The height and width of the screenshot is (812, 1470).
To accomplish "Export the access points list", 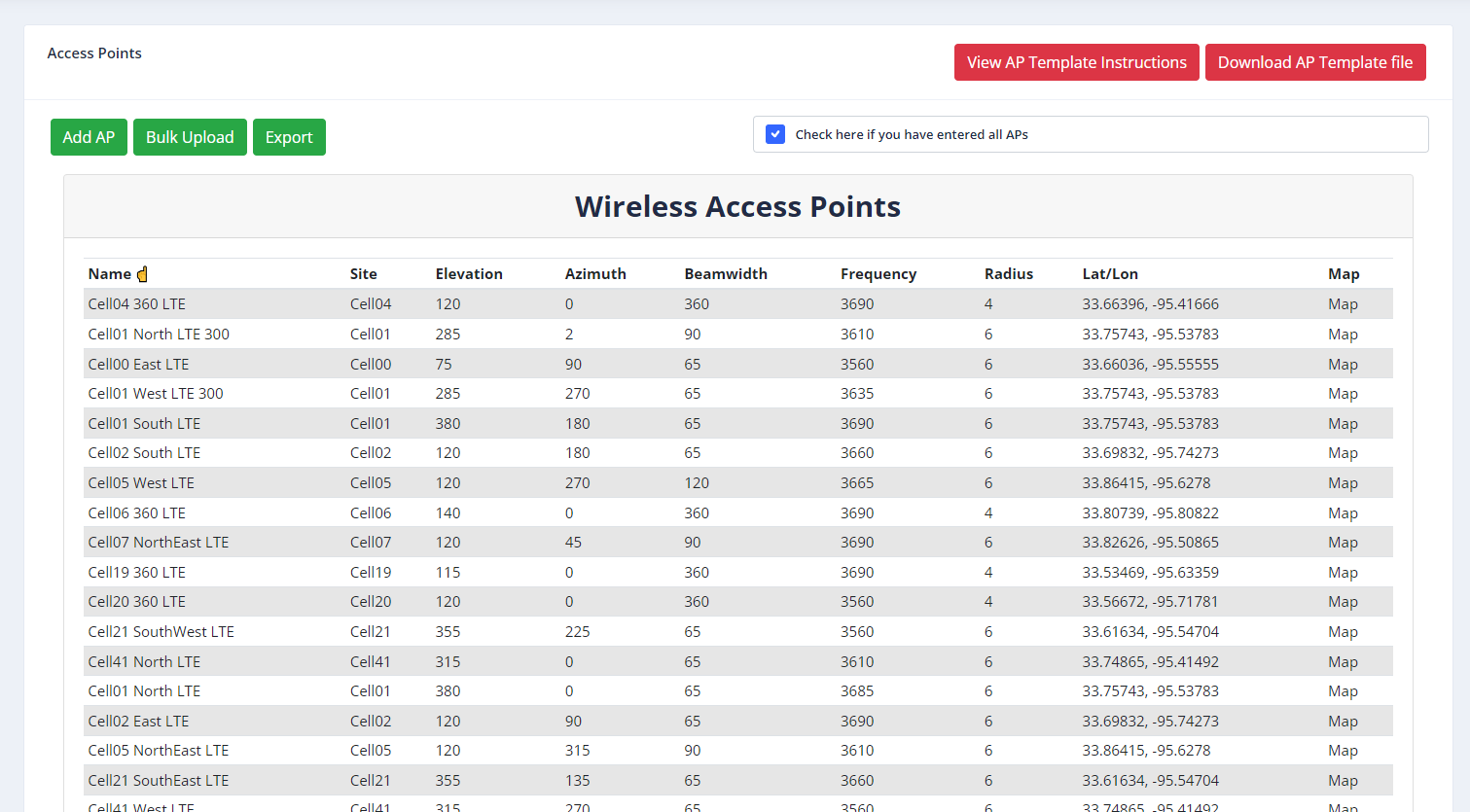I will [289, 137].
